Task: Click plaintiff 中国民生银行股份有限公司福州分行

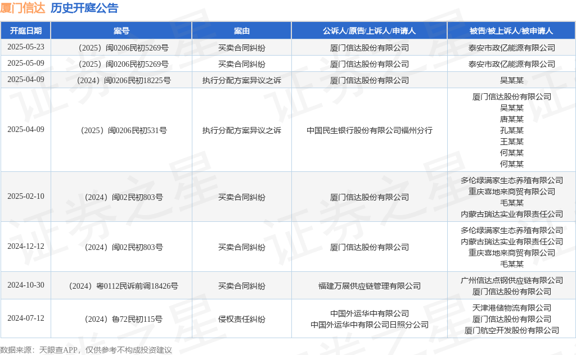Action: 369,130
